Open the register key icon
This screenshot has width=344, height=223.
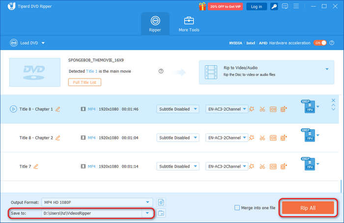click(x=274, y=6)
